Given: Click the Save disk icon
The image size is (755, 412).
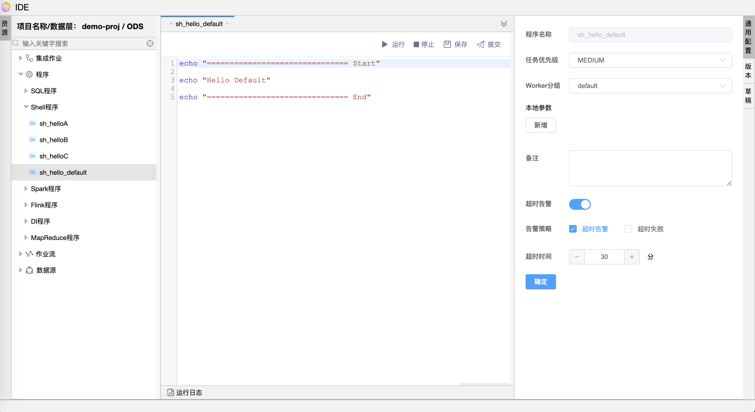Looking at the screenshot, I should (x=447, y=44).
